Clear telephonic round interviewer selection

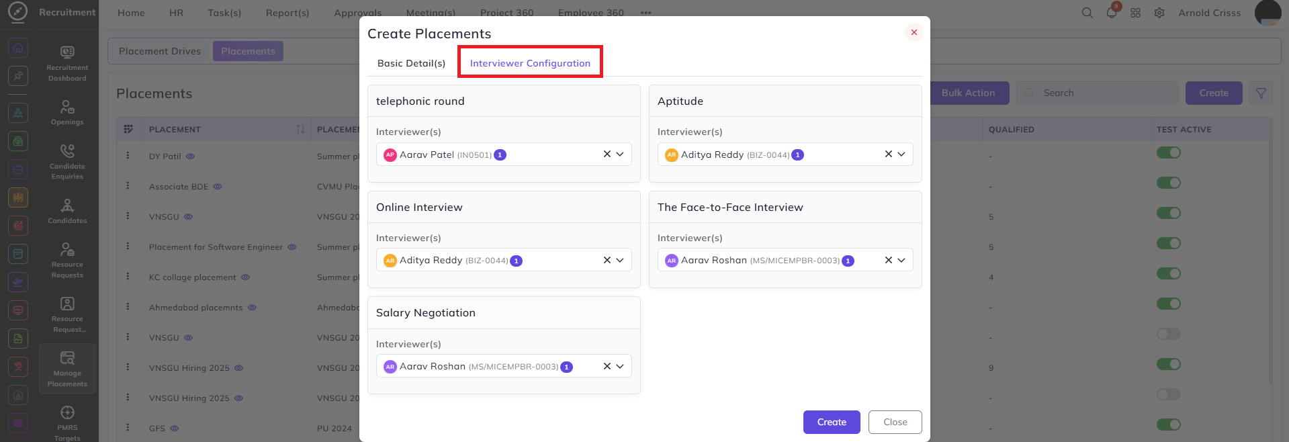pyautogui.click(x=607, y=154)
